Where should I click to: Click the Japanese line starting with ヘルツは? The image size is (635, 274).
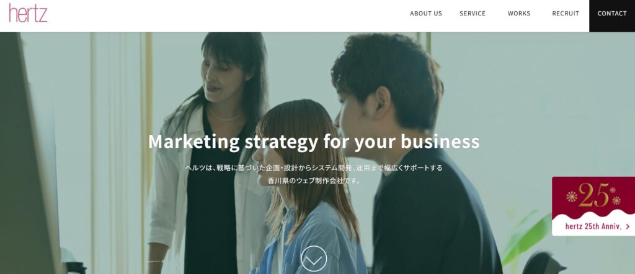point(314,168)
